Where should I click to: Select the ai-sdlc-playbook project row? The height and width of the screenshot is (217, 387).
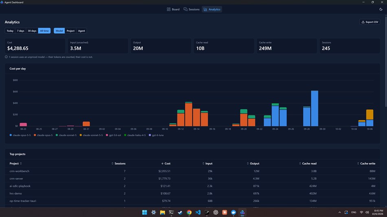pos(192,186)
